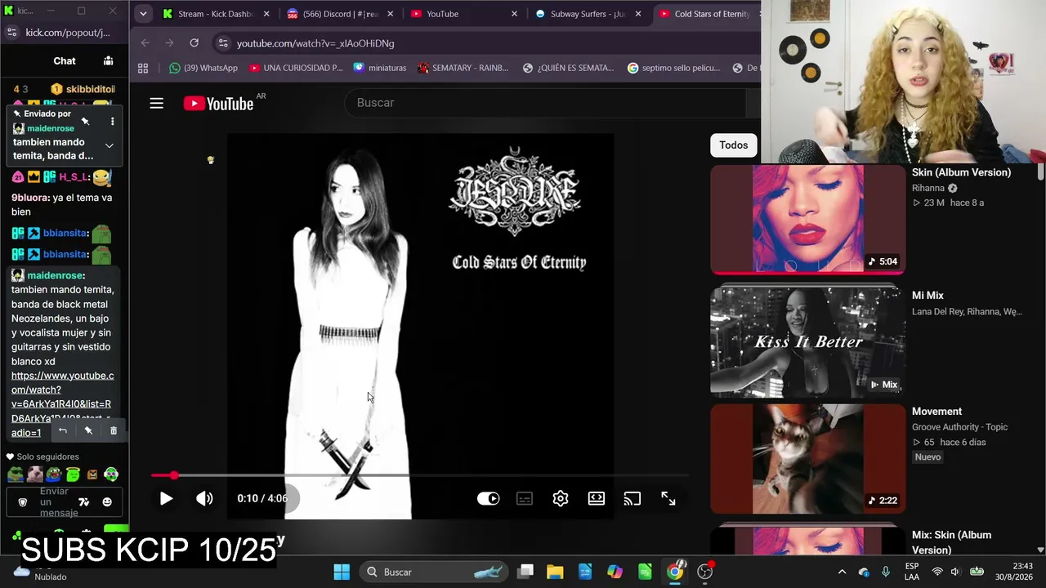Switch the player to theater mode
The image size is (1046, 588).
click(597, 498)
